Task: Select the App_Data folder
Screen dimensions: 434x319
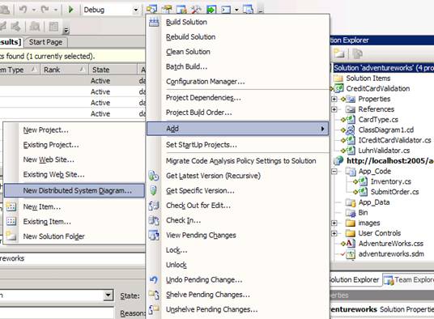Action: [x=374, y=202]
